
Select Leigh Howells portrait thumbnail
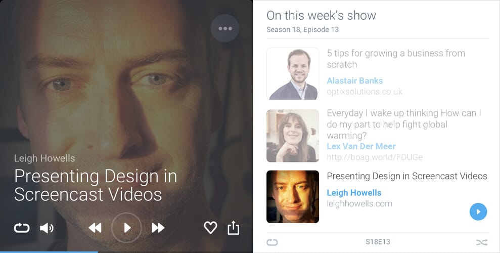pos(293,196)
